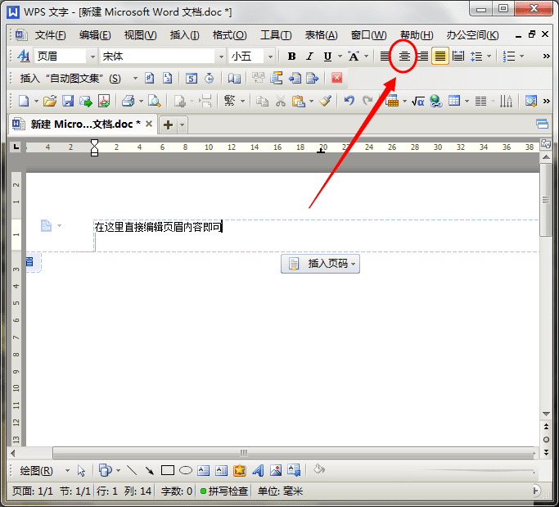Screen dimensions: 559x507
Task: Click the open folder icon
Action: click(50, 102)
